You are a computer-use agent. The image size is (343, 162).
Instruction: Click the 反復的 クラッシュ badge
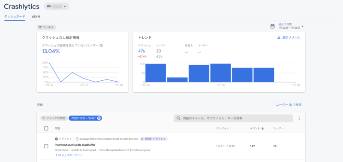(x=153, y=139)
